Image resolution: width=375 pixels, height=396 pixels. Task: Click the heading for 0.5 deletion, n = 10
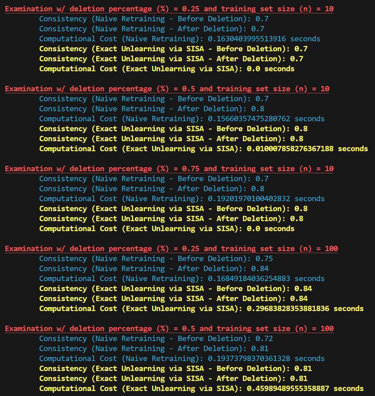coord(167,89)
